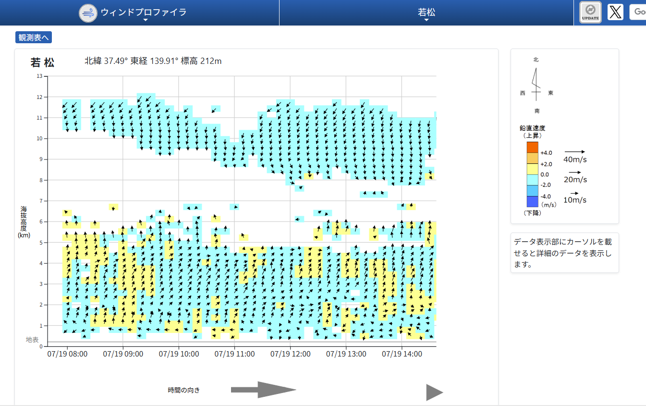
Task: Click the dark blue bottom legend swatch
Action: coord(532,202)
